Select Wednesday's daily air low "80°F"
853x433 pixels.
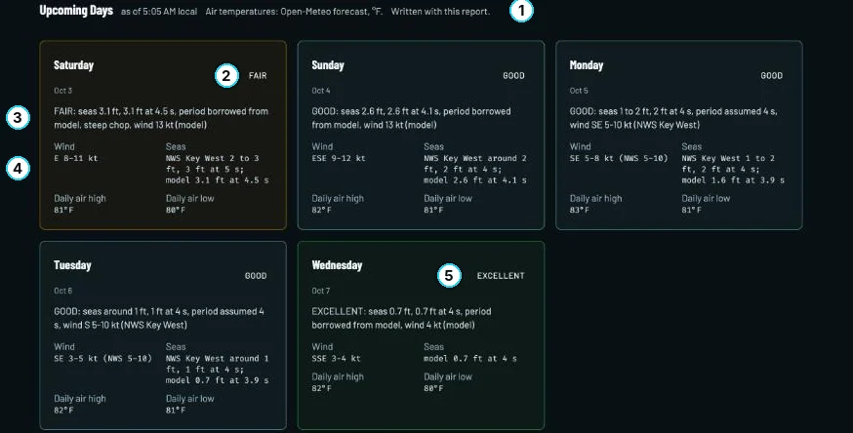(433, 388)
